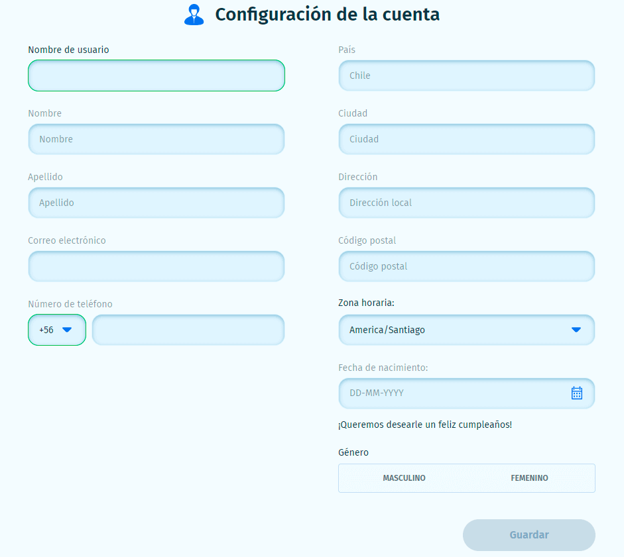Click the Dirección local address field
624x557 pixels.
pos(466,203)
